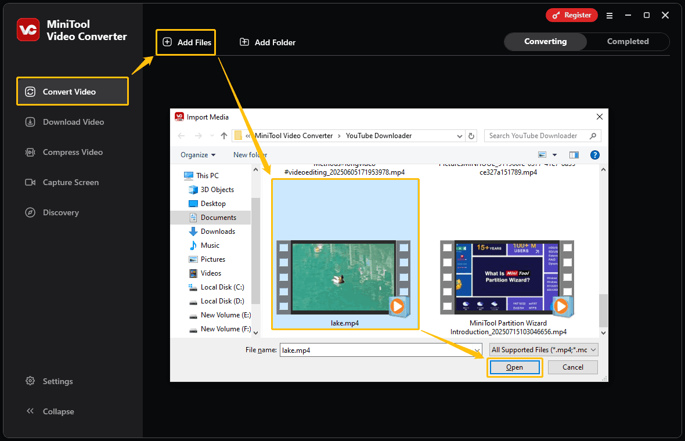Open the recent locations dropdown arrow
The image size is (685, 441).
pos(212,136)
